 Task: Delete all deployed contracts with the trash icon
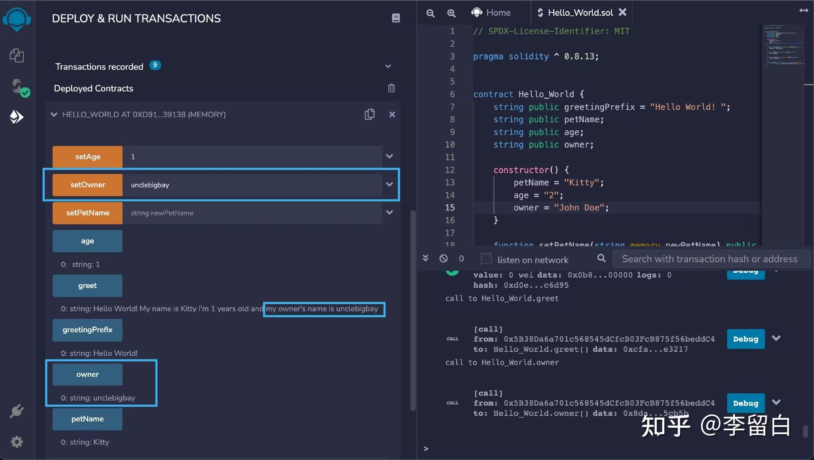click(391, 88)
